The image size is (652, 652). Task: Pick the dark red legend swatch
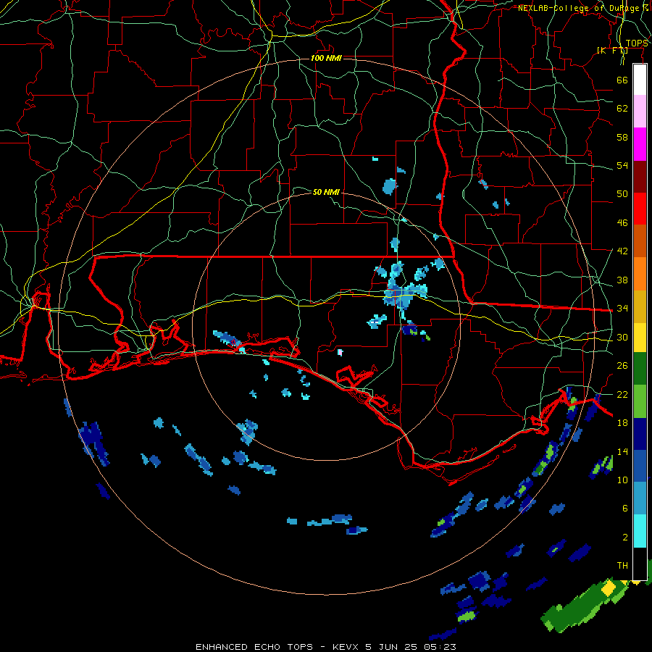point(640,176)
